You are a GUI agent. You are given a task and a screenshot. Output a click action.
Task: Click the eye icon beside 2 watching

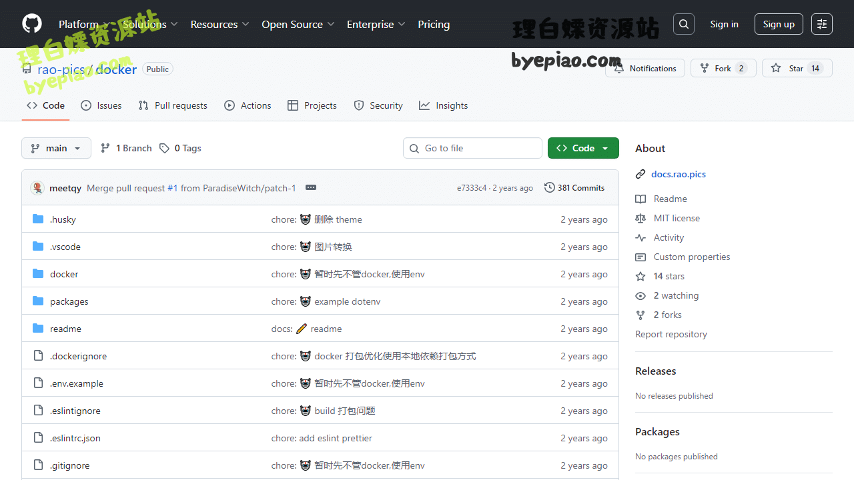click(x=640, y=295)
